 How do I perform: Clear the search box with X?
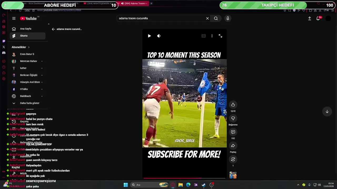pyautogui.click(x=207, y=18)
